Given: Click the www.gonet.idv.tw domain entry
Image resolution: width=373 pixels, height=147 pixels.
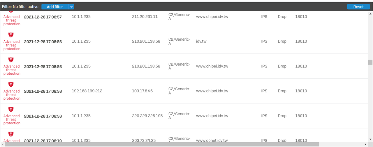Looking at the screenshot, I should coord(212,140).
